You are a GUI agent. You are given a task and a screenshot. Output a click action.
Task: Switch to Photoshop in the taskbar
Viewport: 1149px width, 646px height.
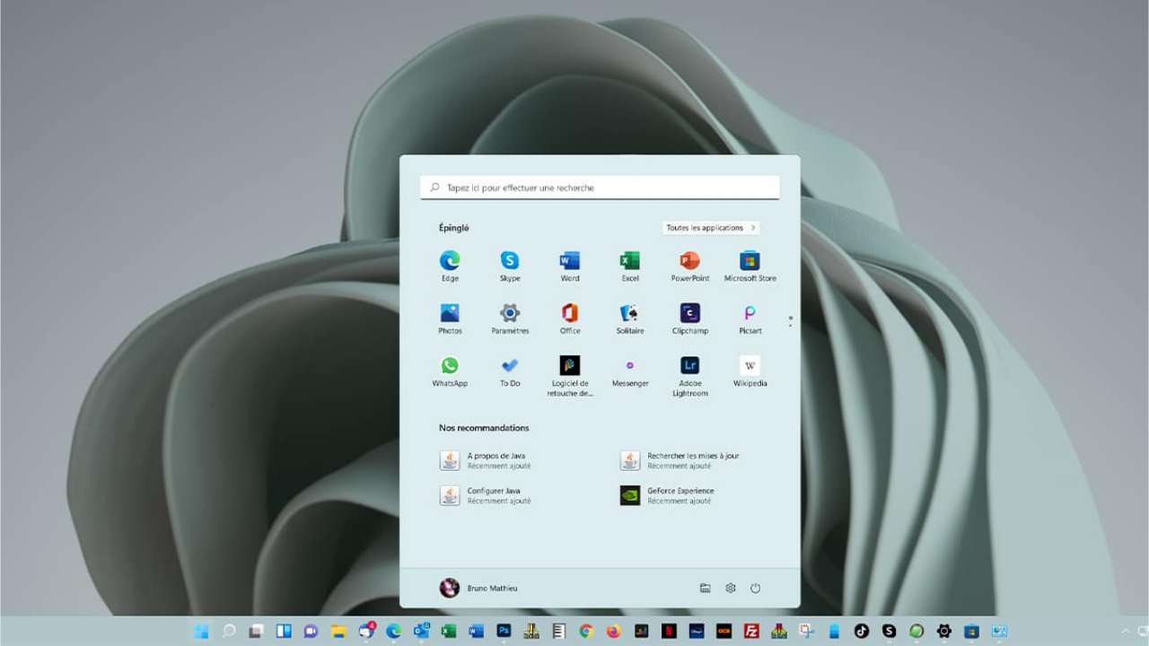point(504,631)
